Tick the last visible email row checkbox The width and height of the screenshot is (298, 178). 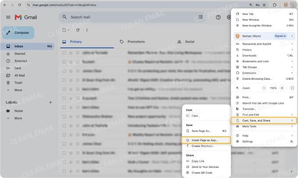click(x=64, y=171)
